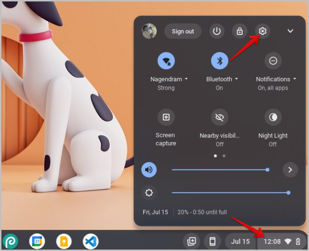The height and width of the screenshot is (251, 309).
Task: Click the battery icon in status tray
Action: click(298, 241)
